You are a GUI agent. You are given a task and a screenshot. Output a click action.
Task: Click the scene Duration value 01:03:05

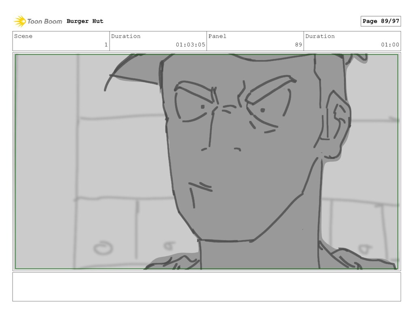pyautogui.click(x=190, y=45)
